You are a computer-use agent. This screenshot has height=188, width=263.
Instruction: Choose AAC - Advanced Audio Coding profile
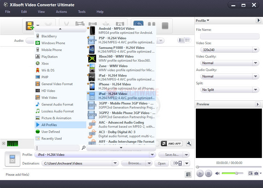[121, 124]
